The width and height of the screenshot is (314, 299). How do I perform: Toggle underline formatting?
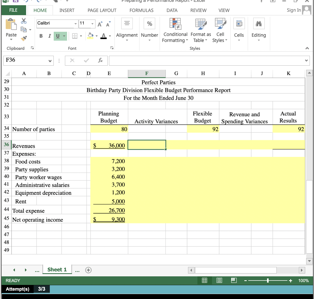58,36
